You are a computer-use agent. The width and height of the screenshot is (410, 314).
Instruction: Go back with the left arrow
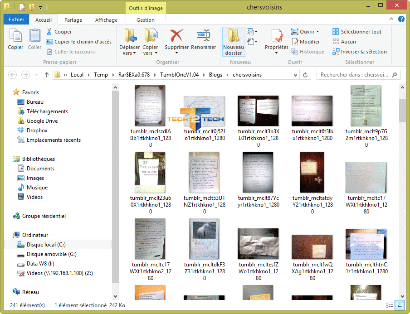pyautogui.click(x=12, y=75)
